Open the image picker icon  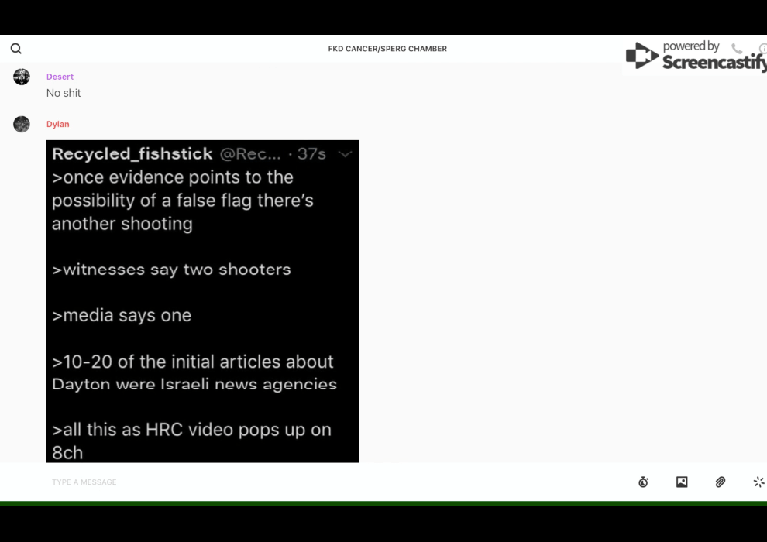point(682,482)
